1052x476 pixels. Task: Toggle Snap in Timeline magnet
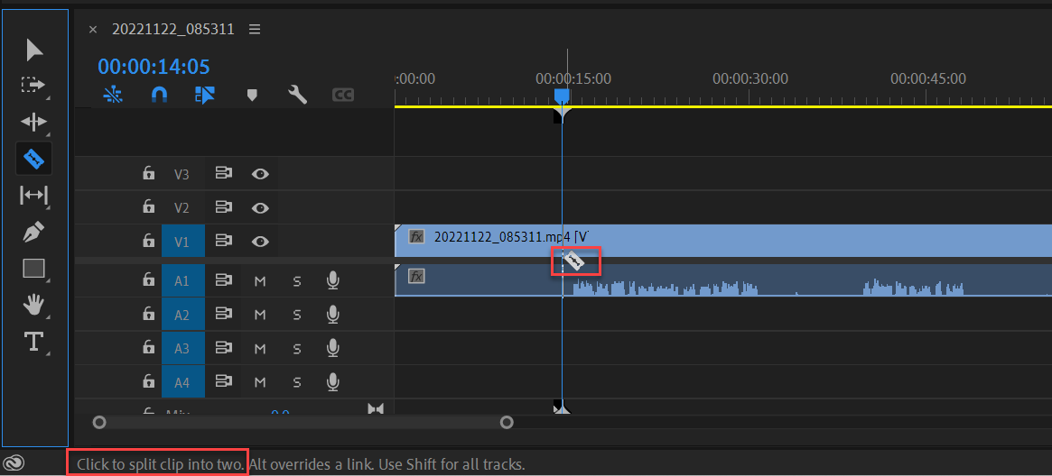[159, 95]
